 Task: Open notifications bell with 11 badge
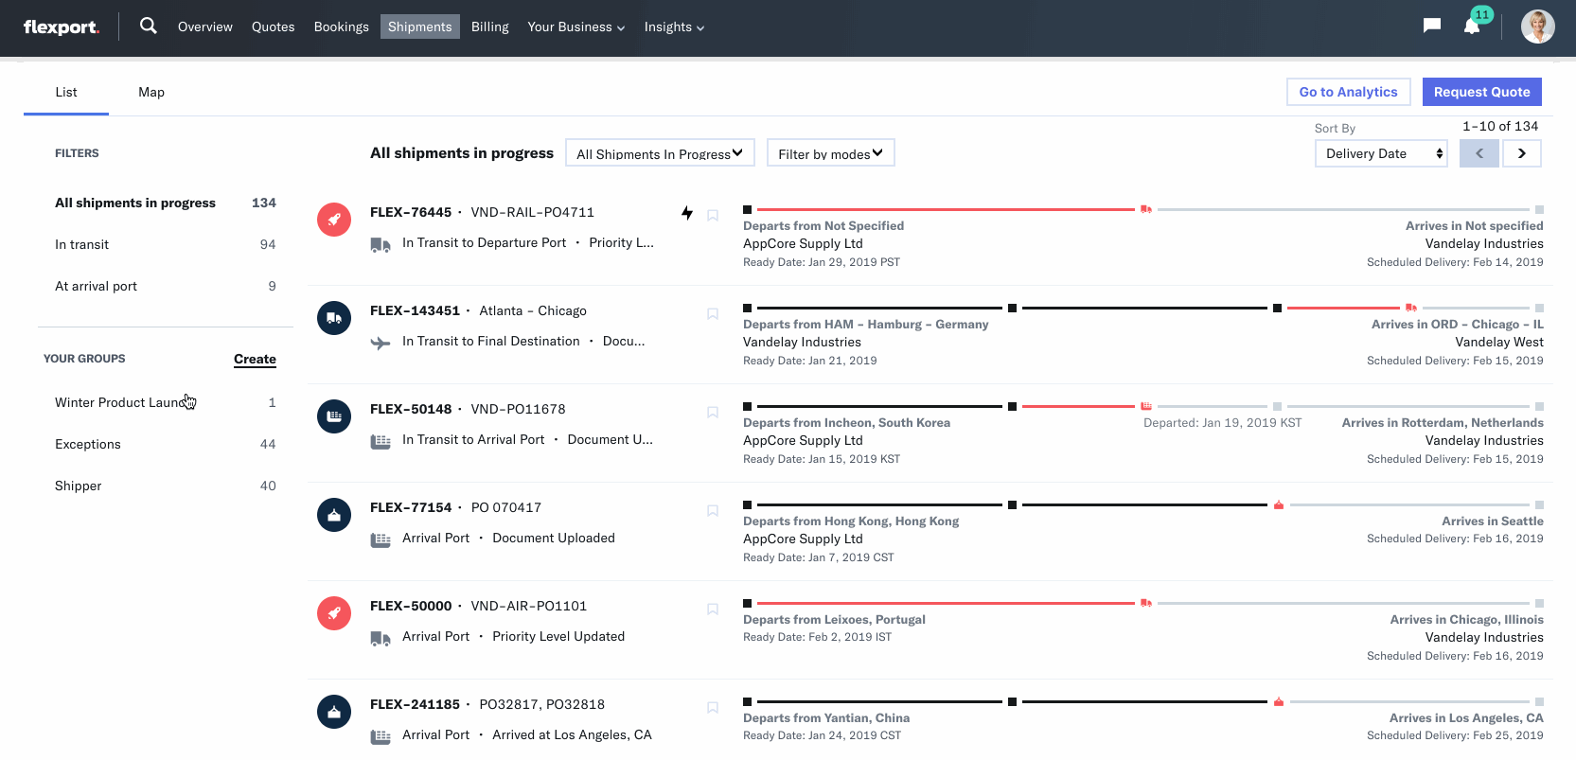coord(1472,27)
